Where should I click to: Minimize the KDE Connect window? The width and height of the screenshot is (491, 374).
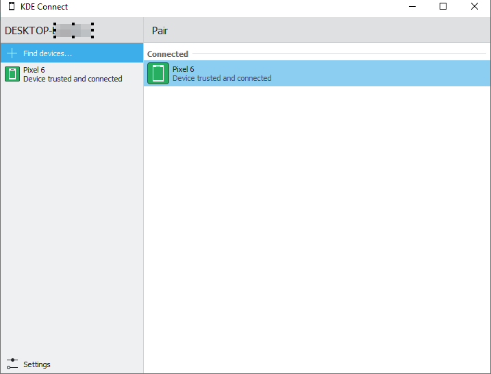(x=412, y=7)
